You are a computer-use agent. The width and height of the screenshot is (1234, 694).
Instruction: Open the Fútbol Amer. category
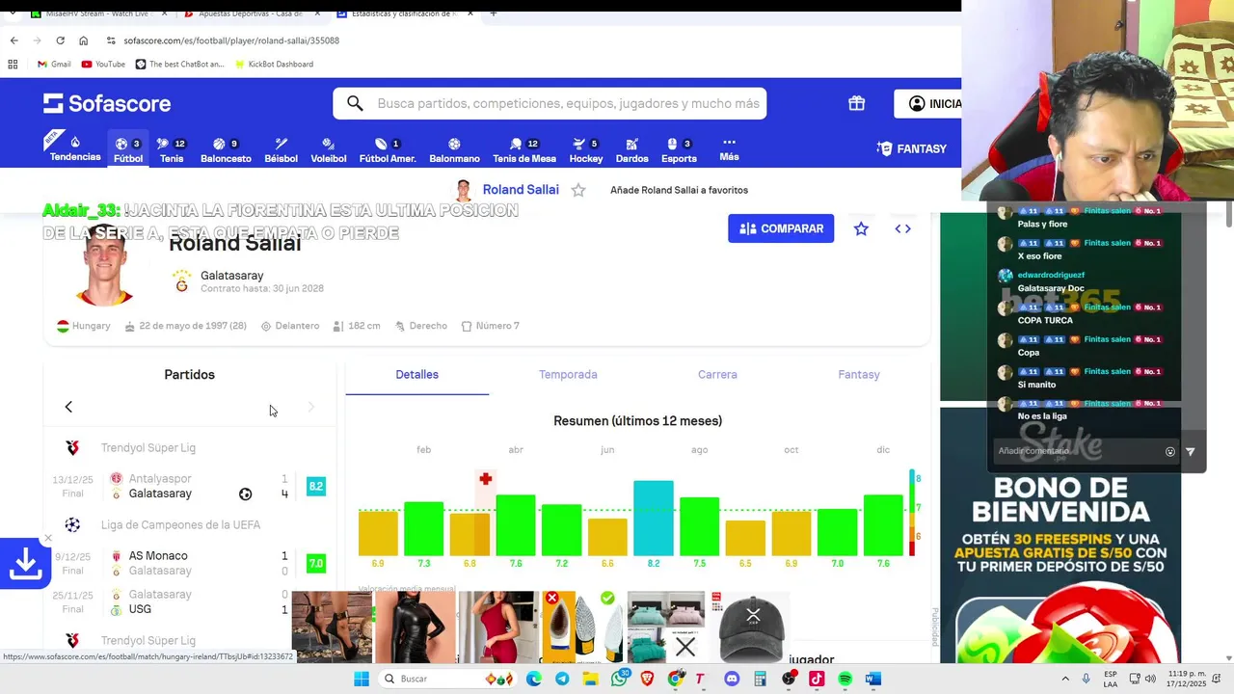pyautogui.click(x=388, y=149)
